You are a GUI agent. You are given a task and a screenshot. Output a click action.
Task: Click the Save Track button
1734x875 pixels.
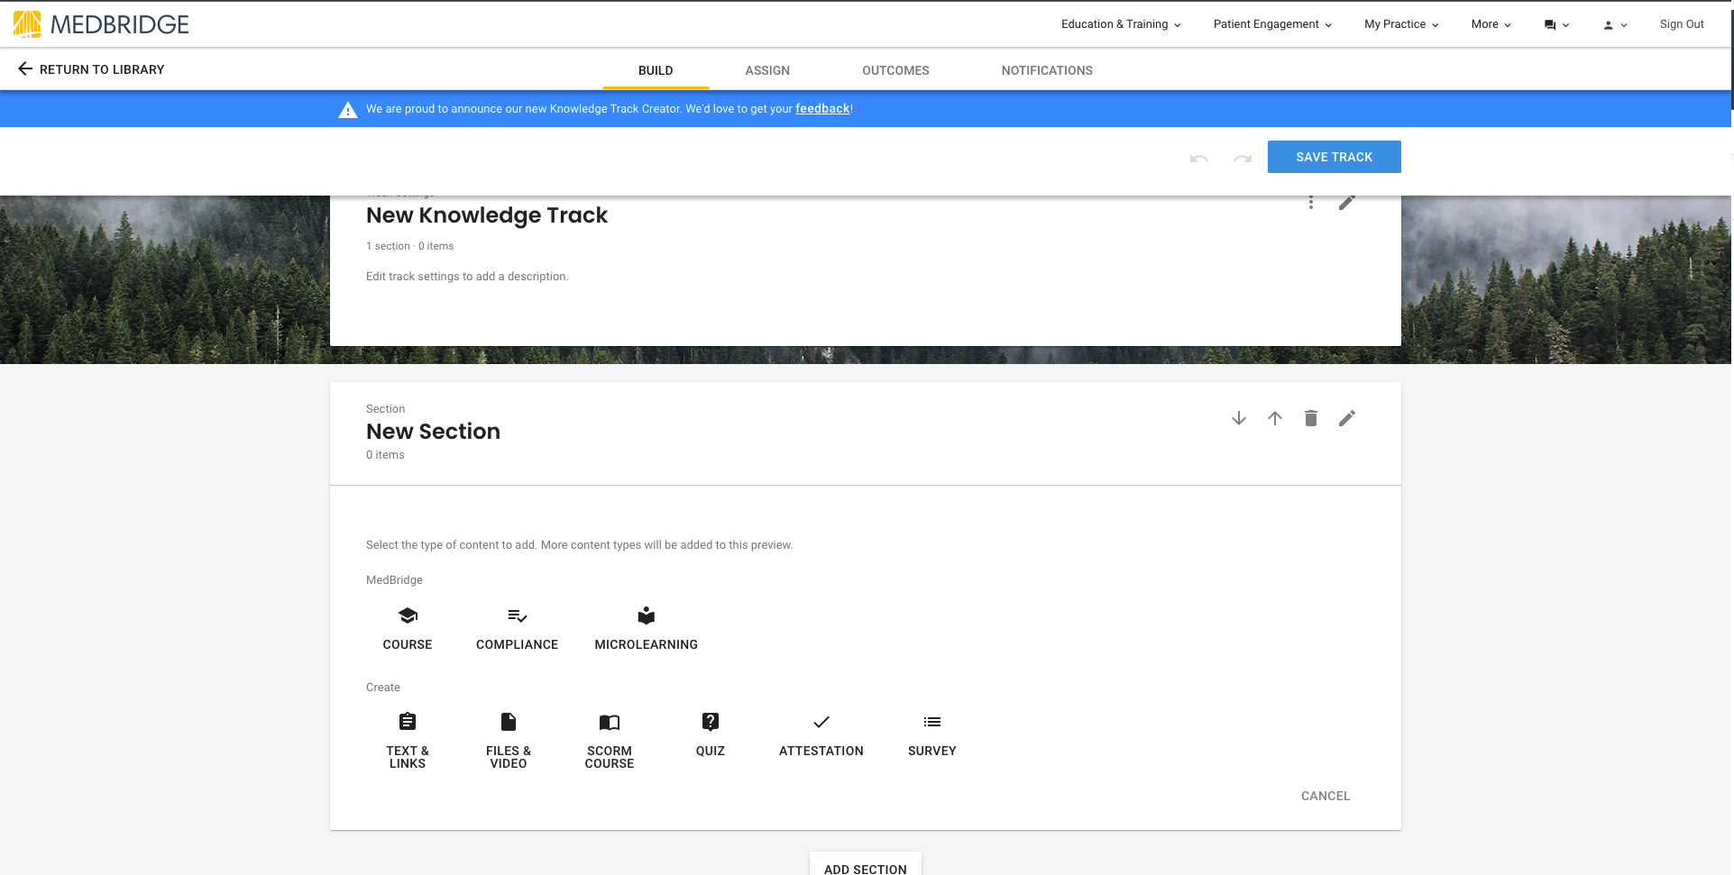pos(1335,157)
